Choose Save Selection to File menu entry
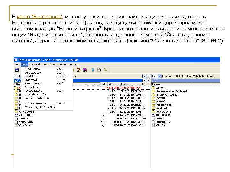This screenshot has width=230, height=172. pyautogui.click(x=47, y=95)
